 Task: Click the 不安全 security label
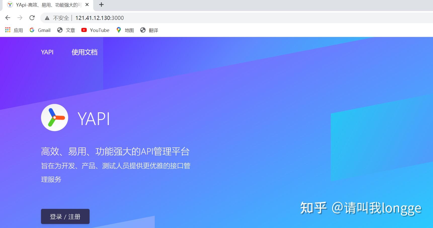pos(61,18)
